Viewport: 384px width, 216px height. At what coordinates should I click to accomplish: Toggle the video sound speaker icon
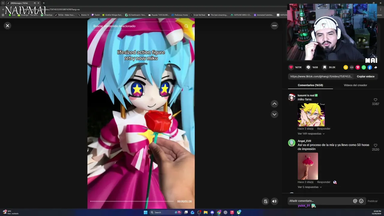(274, 201)
